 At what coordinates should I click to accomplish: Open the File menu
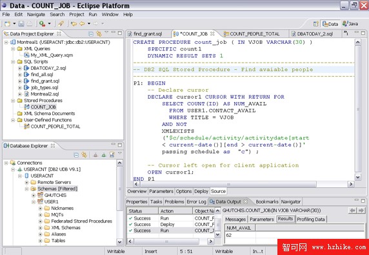coord(6,15)
